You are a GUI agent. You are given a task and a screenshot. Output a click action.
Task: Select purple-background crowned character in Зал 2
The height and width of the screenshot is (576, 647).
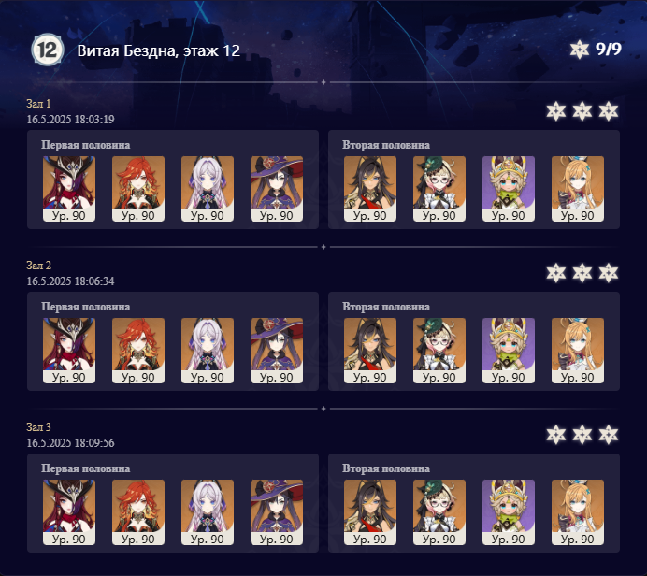[509, 351]
